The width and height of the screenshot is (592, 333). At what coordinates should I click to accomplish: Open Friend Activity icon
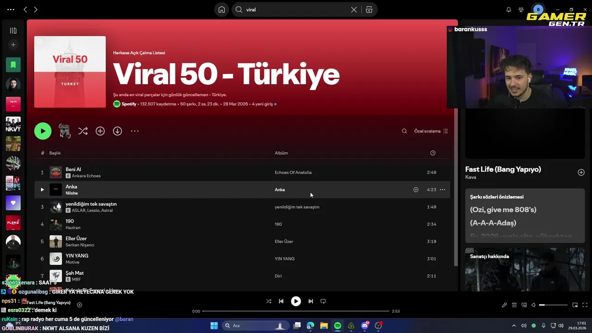[521, 9]
